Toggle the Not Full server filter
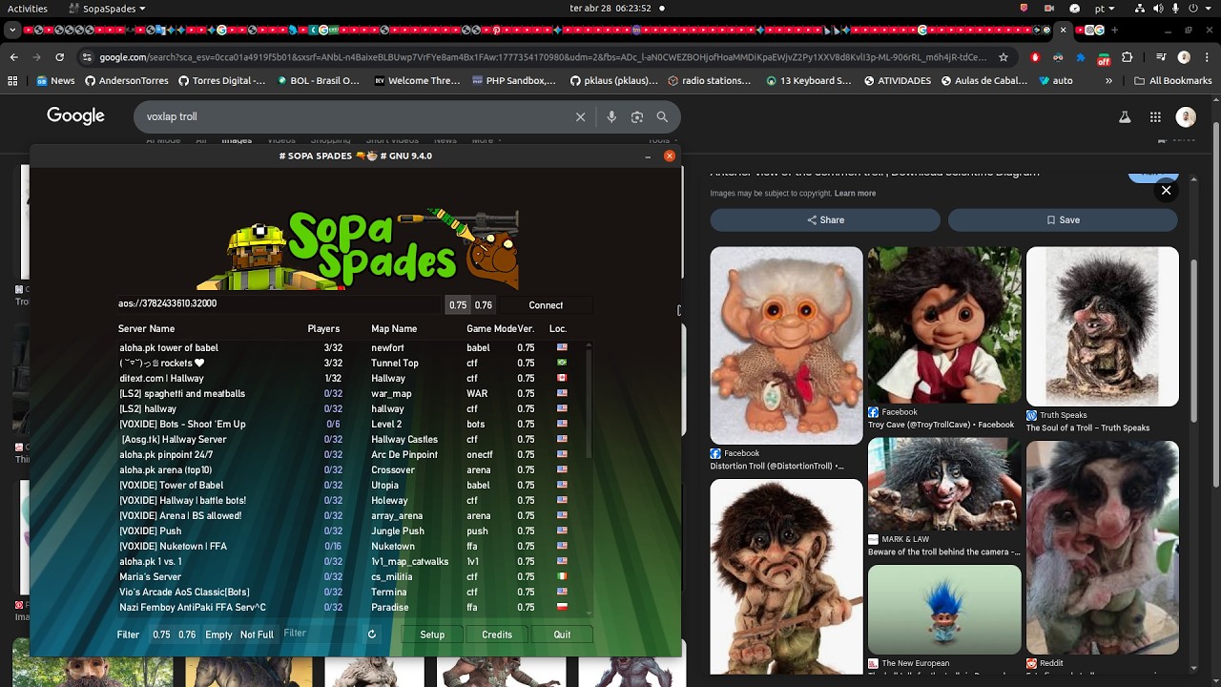The width and height of the screenshot is (1221, 687). tap(257, 635)
